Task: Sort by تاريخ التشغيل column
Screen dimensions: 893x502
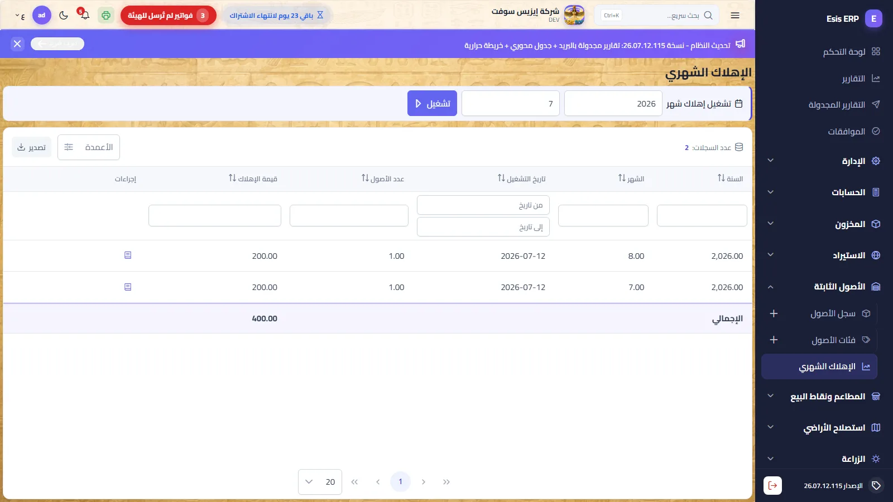Action: [521, 178]
